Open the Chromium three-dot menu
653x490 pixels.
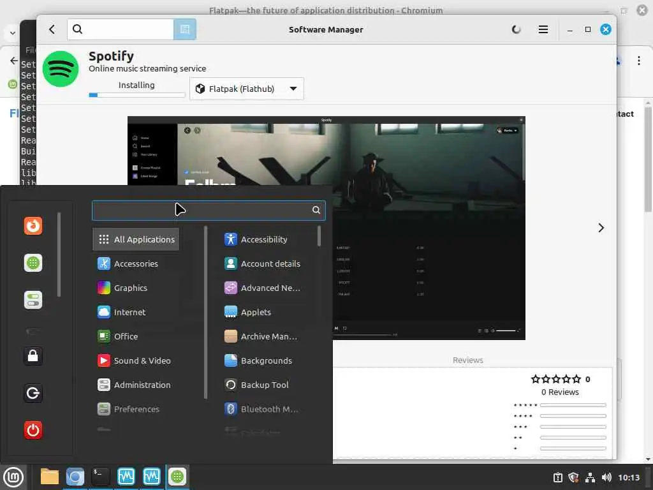639,61
